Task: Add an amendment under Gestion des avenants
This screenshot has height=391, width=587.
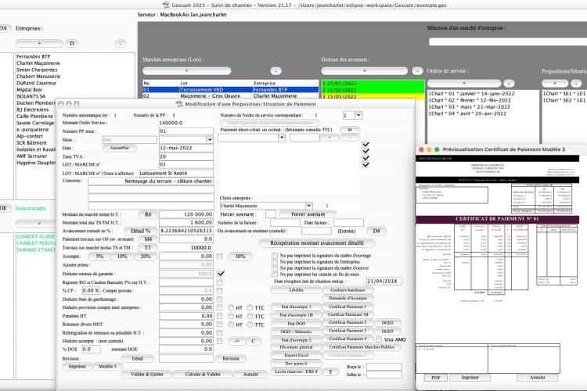Action: click(x=364, y=70)
